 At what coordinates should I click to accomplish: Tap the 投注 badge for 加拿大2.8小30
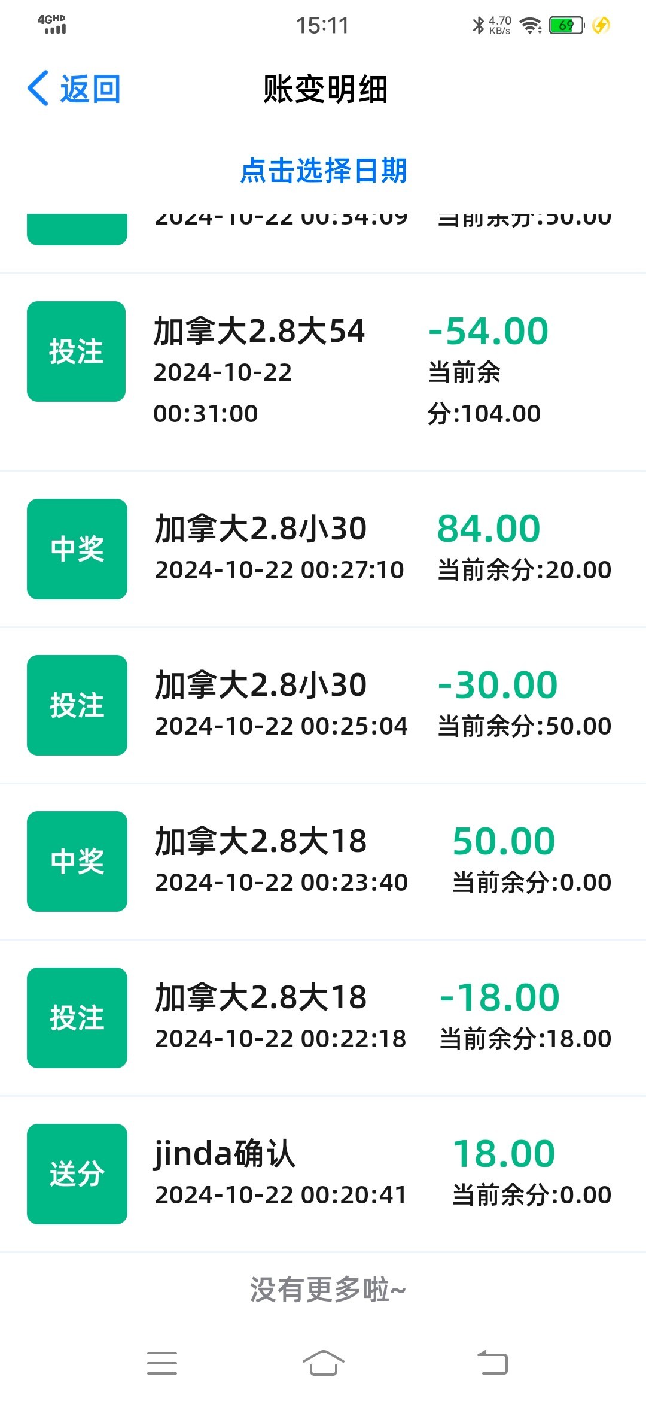tap(77, 705)
